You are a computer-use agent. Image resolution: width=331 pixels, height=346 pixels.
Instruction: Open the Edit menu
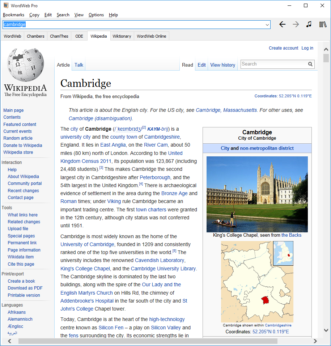point(48,15)
